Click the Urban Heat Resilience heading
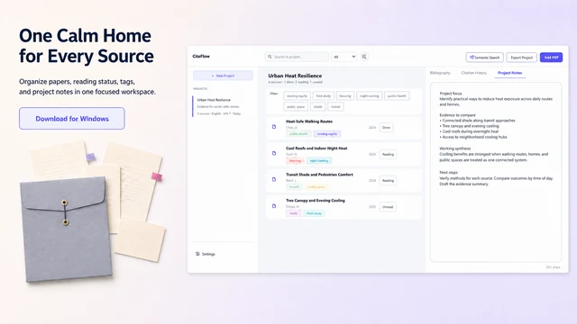The image size is (577, 324). (x=295, y=76)
